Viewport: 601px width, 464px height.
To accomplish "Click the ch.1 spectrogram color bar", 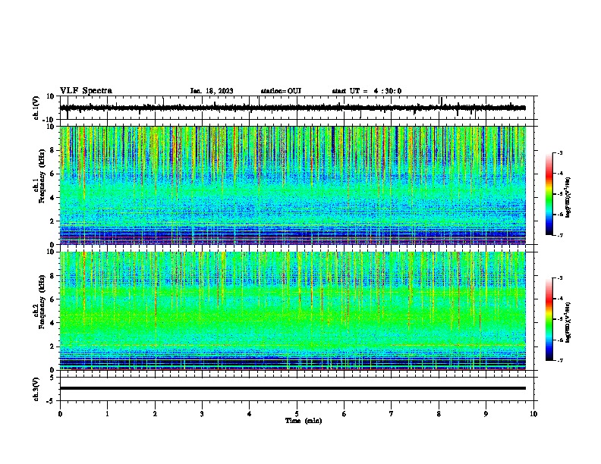I will tap(549, 194).
